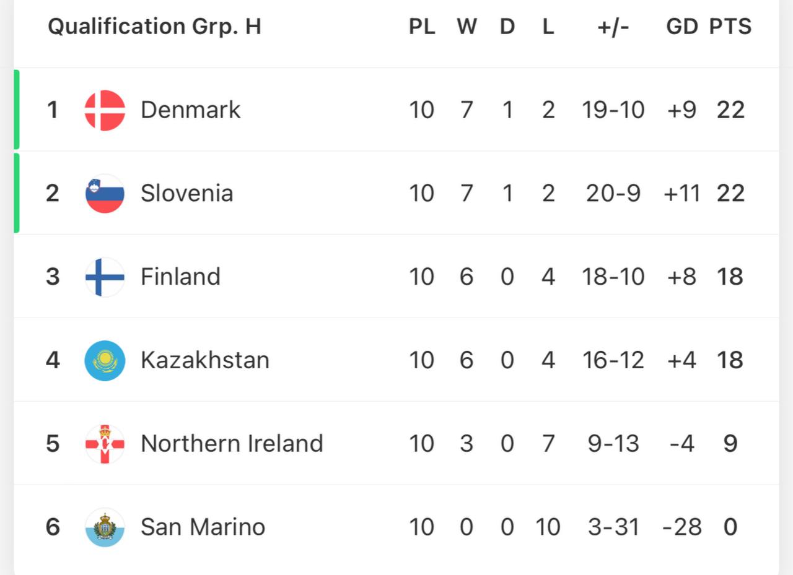Open Northern Ireland team page
This screenshot has width=793, height=575.
232,444
